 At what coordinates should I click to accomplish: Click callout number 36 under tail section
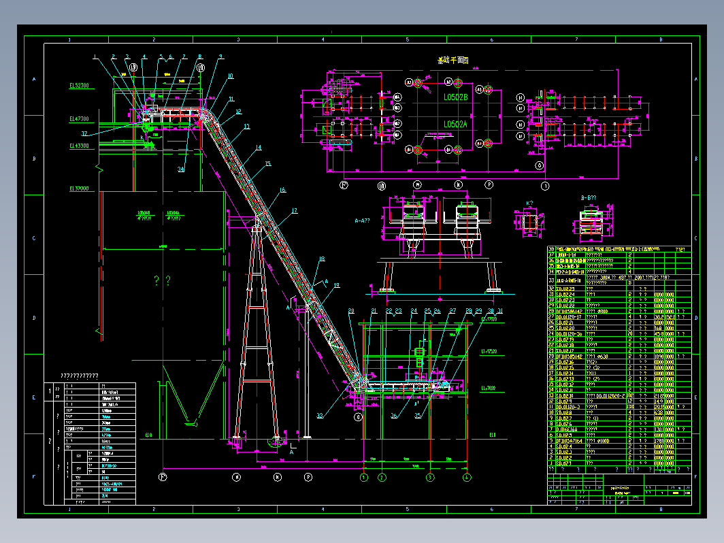click(394, 416)
